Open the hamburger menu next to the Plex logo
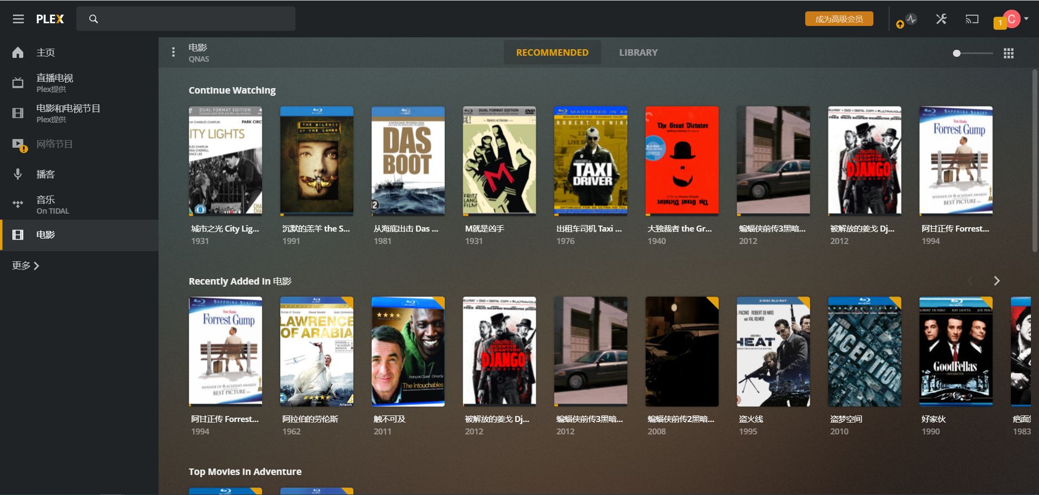 click(18, 19)
